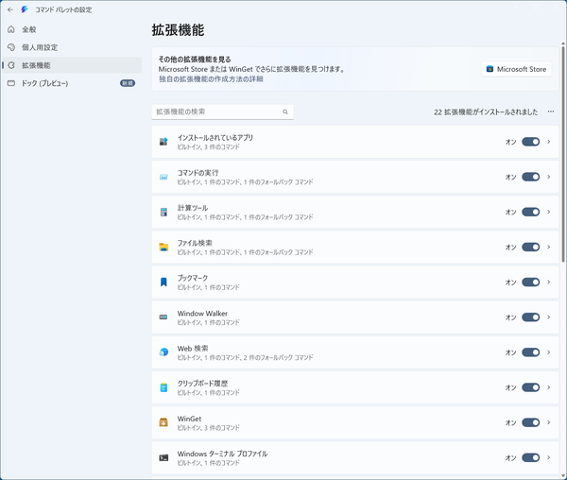The image size is (567, 480).
Task: Click オン label on Web 検索 row
Action: [510, 352]
